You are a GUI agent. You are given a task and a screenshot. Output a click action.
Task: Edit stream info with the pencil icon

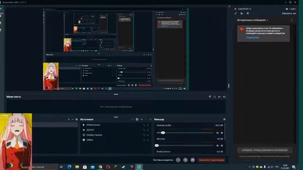(236, 13)
